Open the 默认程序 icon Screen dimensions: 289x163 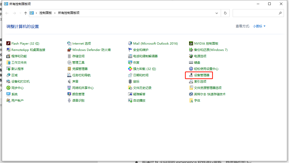click(8, 69)
